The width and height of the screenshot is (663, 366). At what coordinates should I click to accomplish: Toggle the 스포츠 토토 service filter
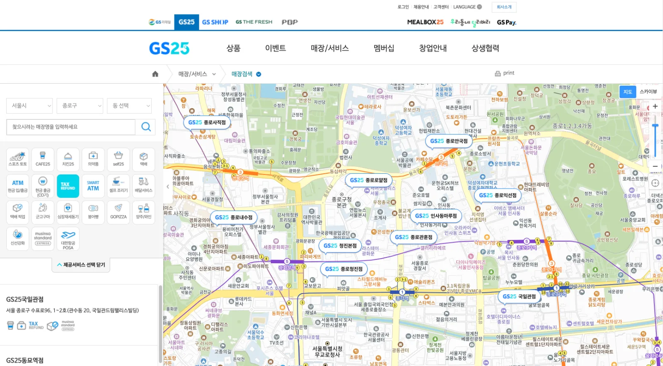pyautogui.click(x=18, y=160)
